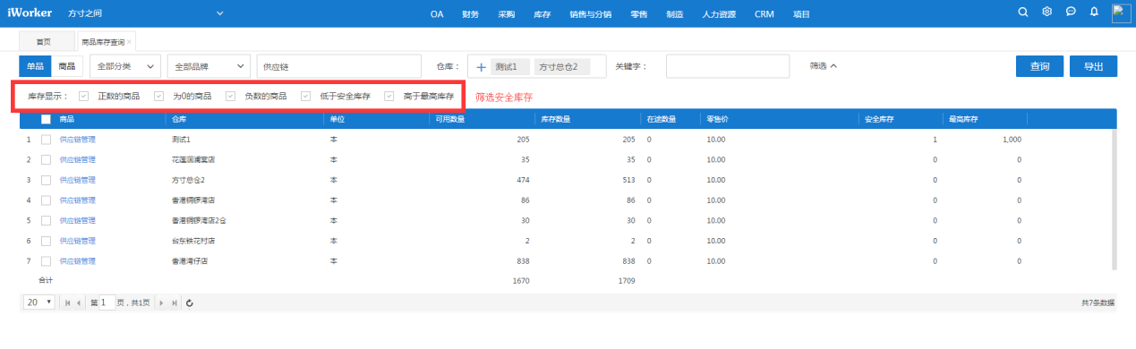
Task: Open the 财务 menu
Action: tap(471, 14)
